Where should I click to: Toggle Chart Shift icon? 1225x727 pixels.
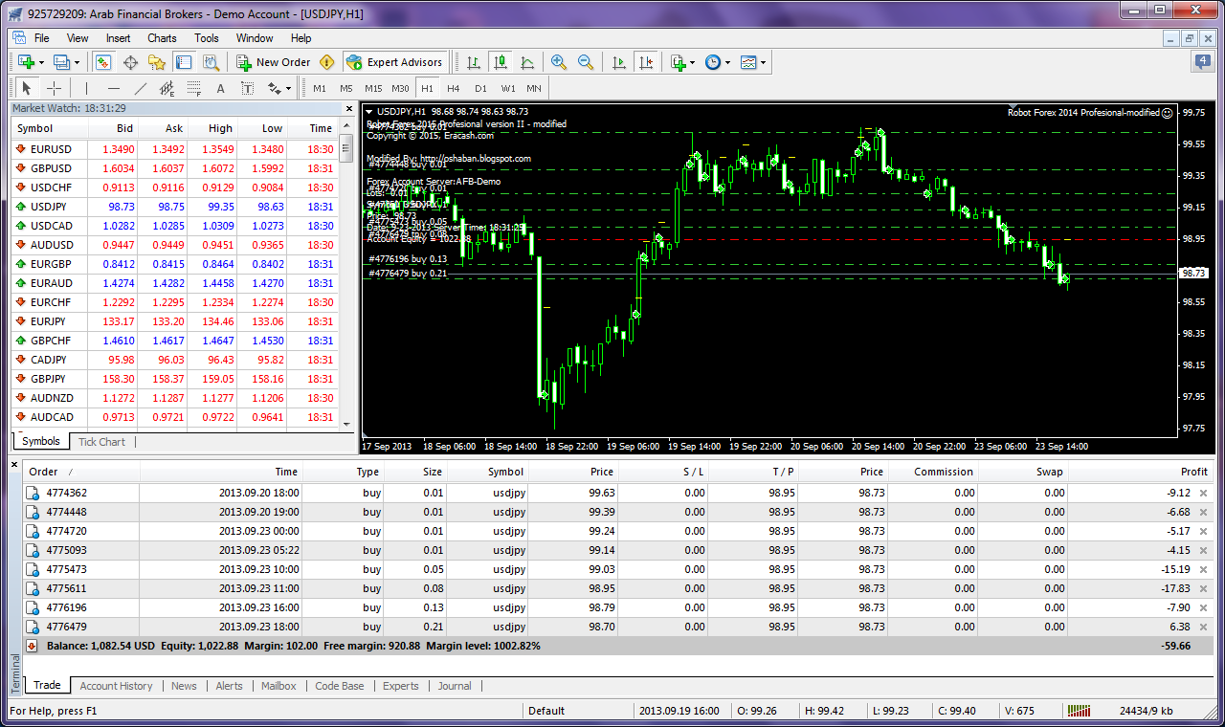(x=645, y=62)
